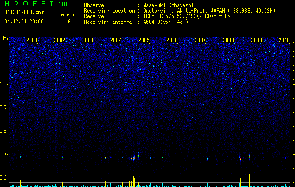This screenshot has width=295, height=187.
Task: Click the 2007 time marker
Action: tap(200, 40)
